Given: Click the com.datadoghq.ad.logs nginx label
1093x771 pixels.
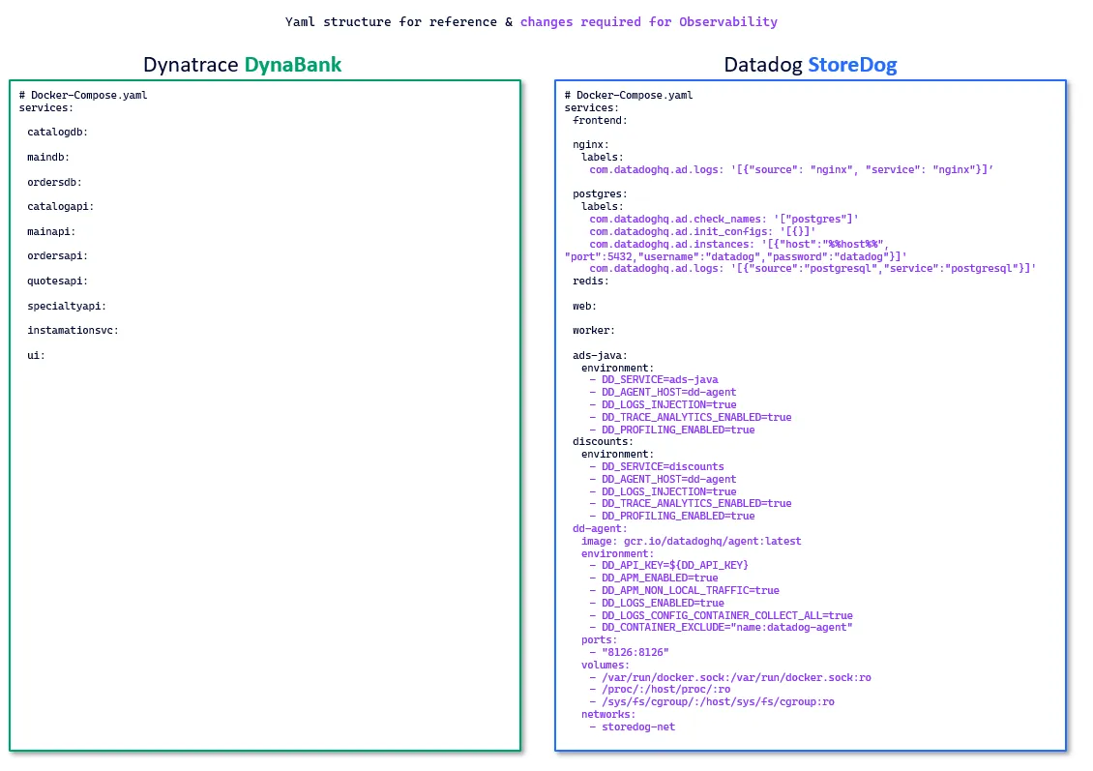Looking at the screenshot, I should click(x=789, y=169).
